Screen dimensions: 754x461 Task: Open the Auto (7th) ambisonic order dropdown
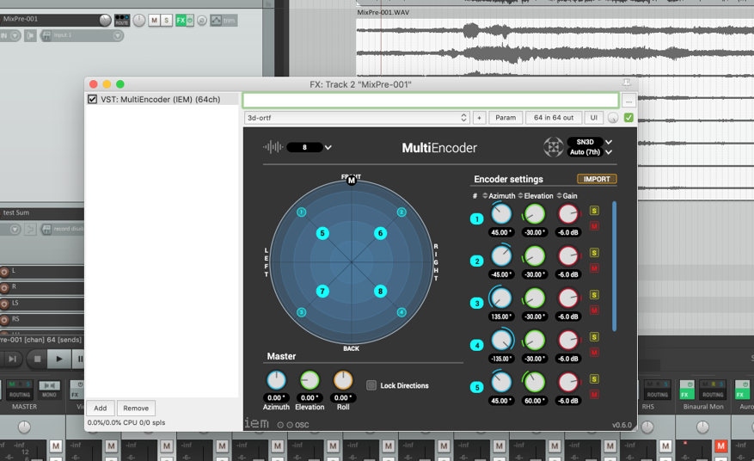click(590, 152)
